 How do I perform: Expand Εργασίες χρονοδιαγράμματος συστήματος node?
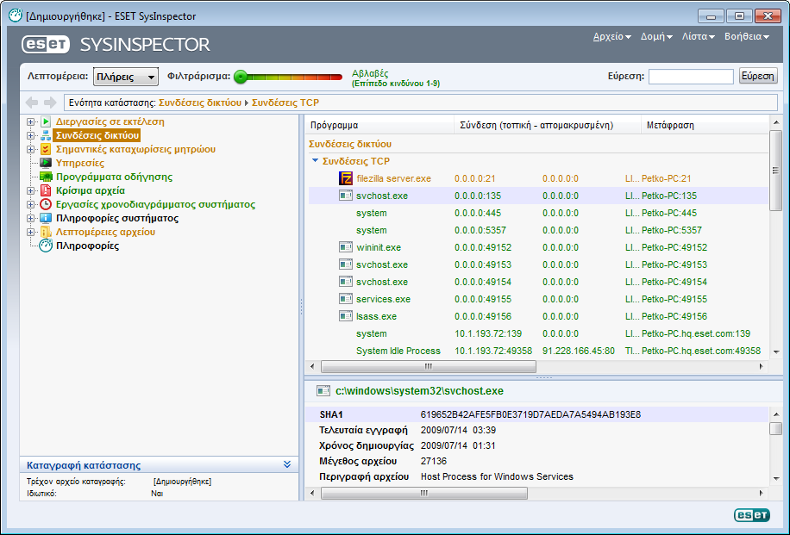coord(31,204)
